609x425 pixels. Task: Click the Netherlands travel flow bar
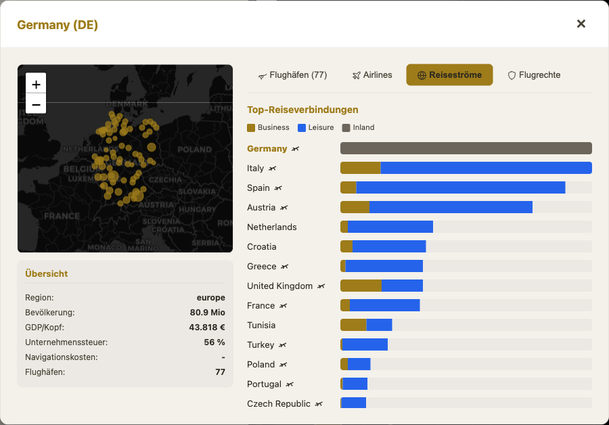pos(466,227)
